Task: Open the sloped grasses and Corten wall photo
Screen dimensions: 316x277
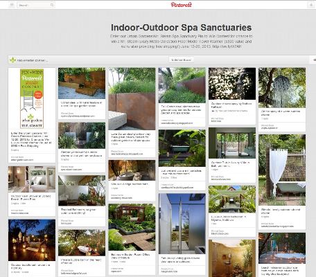Action: [x=182, y=85]
